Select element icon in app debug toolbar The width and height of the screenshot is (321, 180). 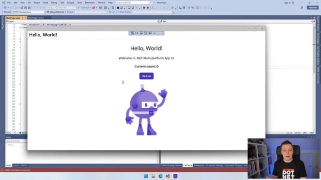point(132,33)
